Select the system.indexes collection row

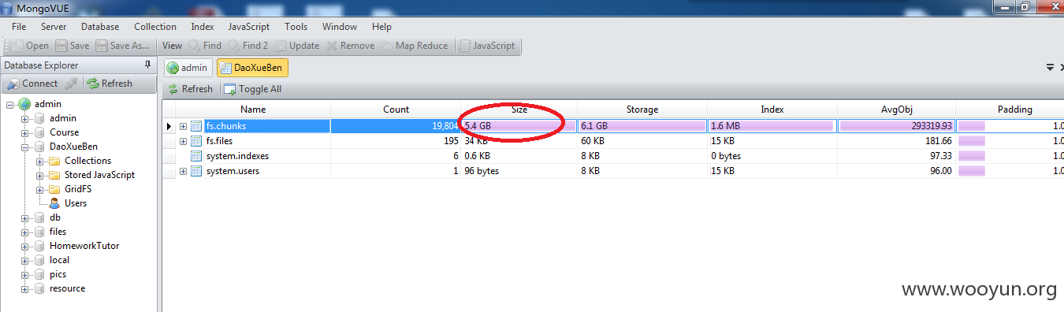click(x=613, y=156)
